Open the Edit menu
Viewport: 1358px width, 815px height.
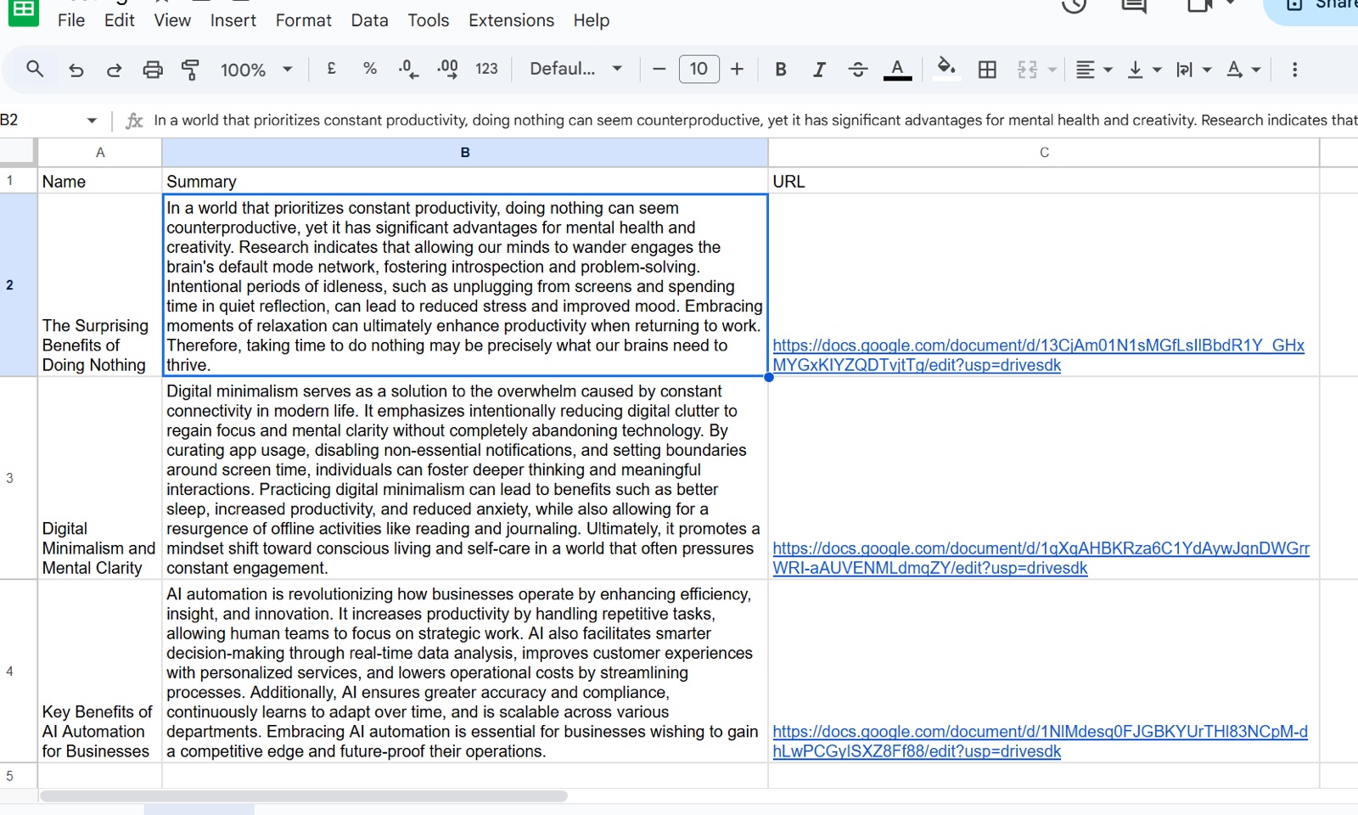[x=120, y=20]
